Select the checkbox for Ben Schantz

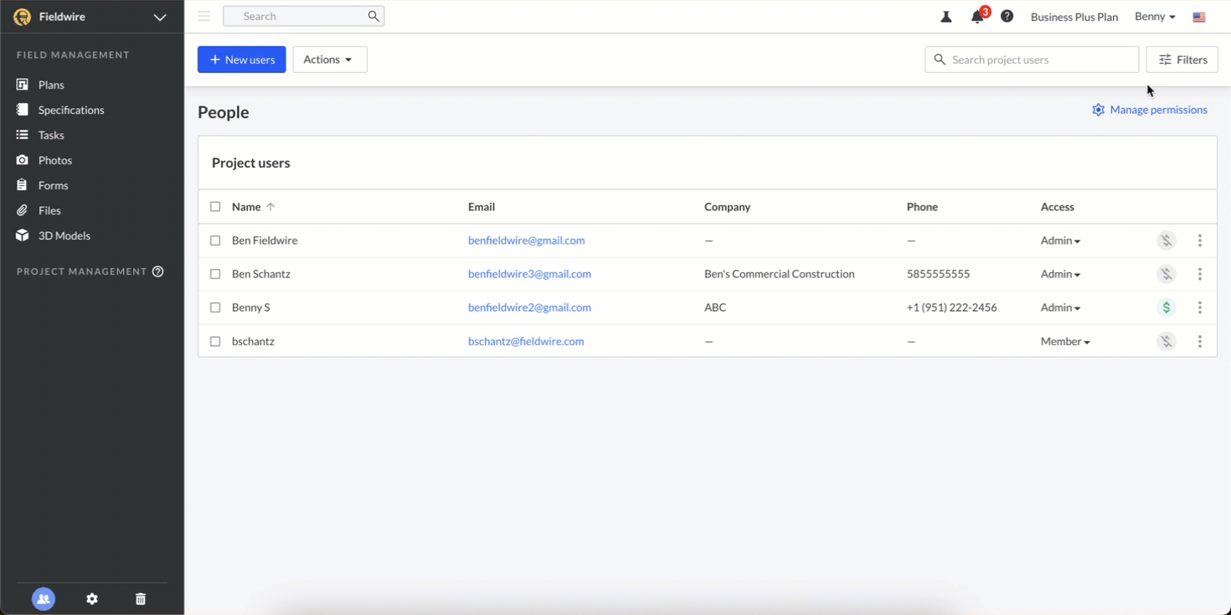215,274
